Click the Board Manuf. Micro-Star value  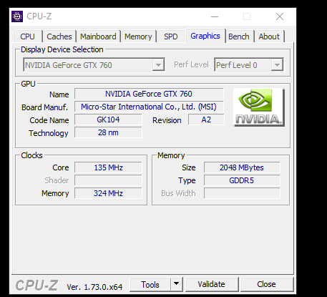point(149,107)
